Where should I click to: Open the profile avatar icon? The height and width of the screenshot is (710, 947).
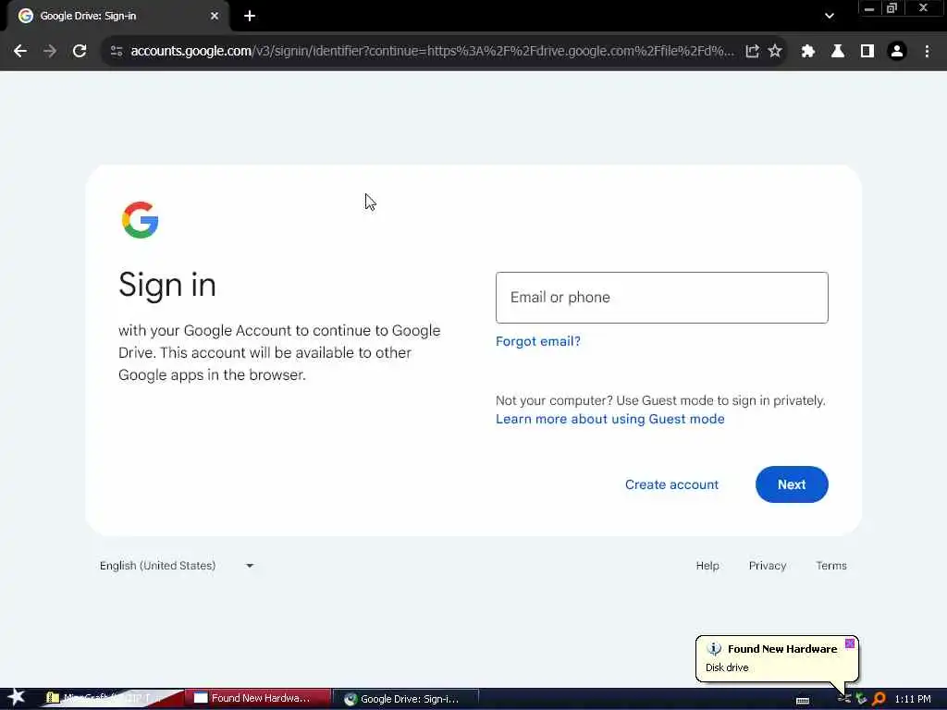click(897, 52)
